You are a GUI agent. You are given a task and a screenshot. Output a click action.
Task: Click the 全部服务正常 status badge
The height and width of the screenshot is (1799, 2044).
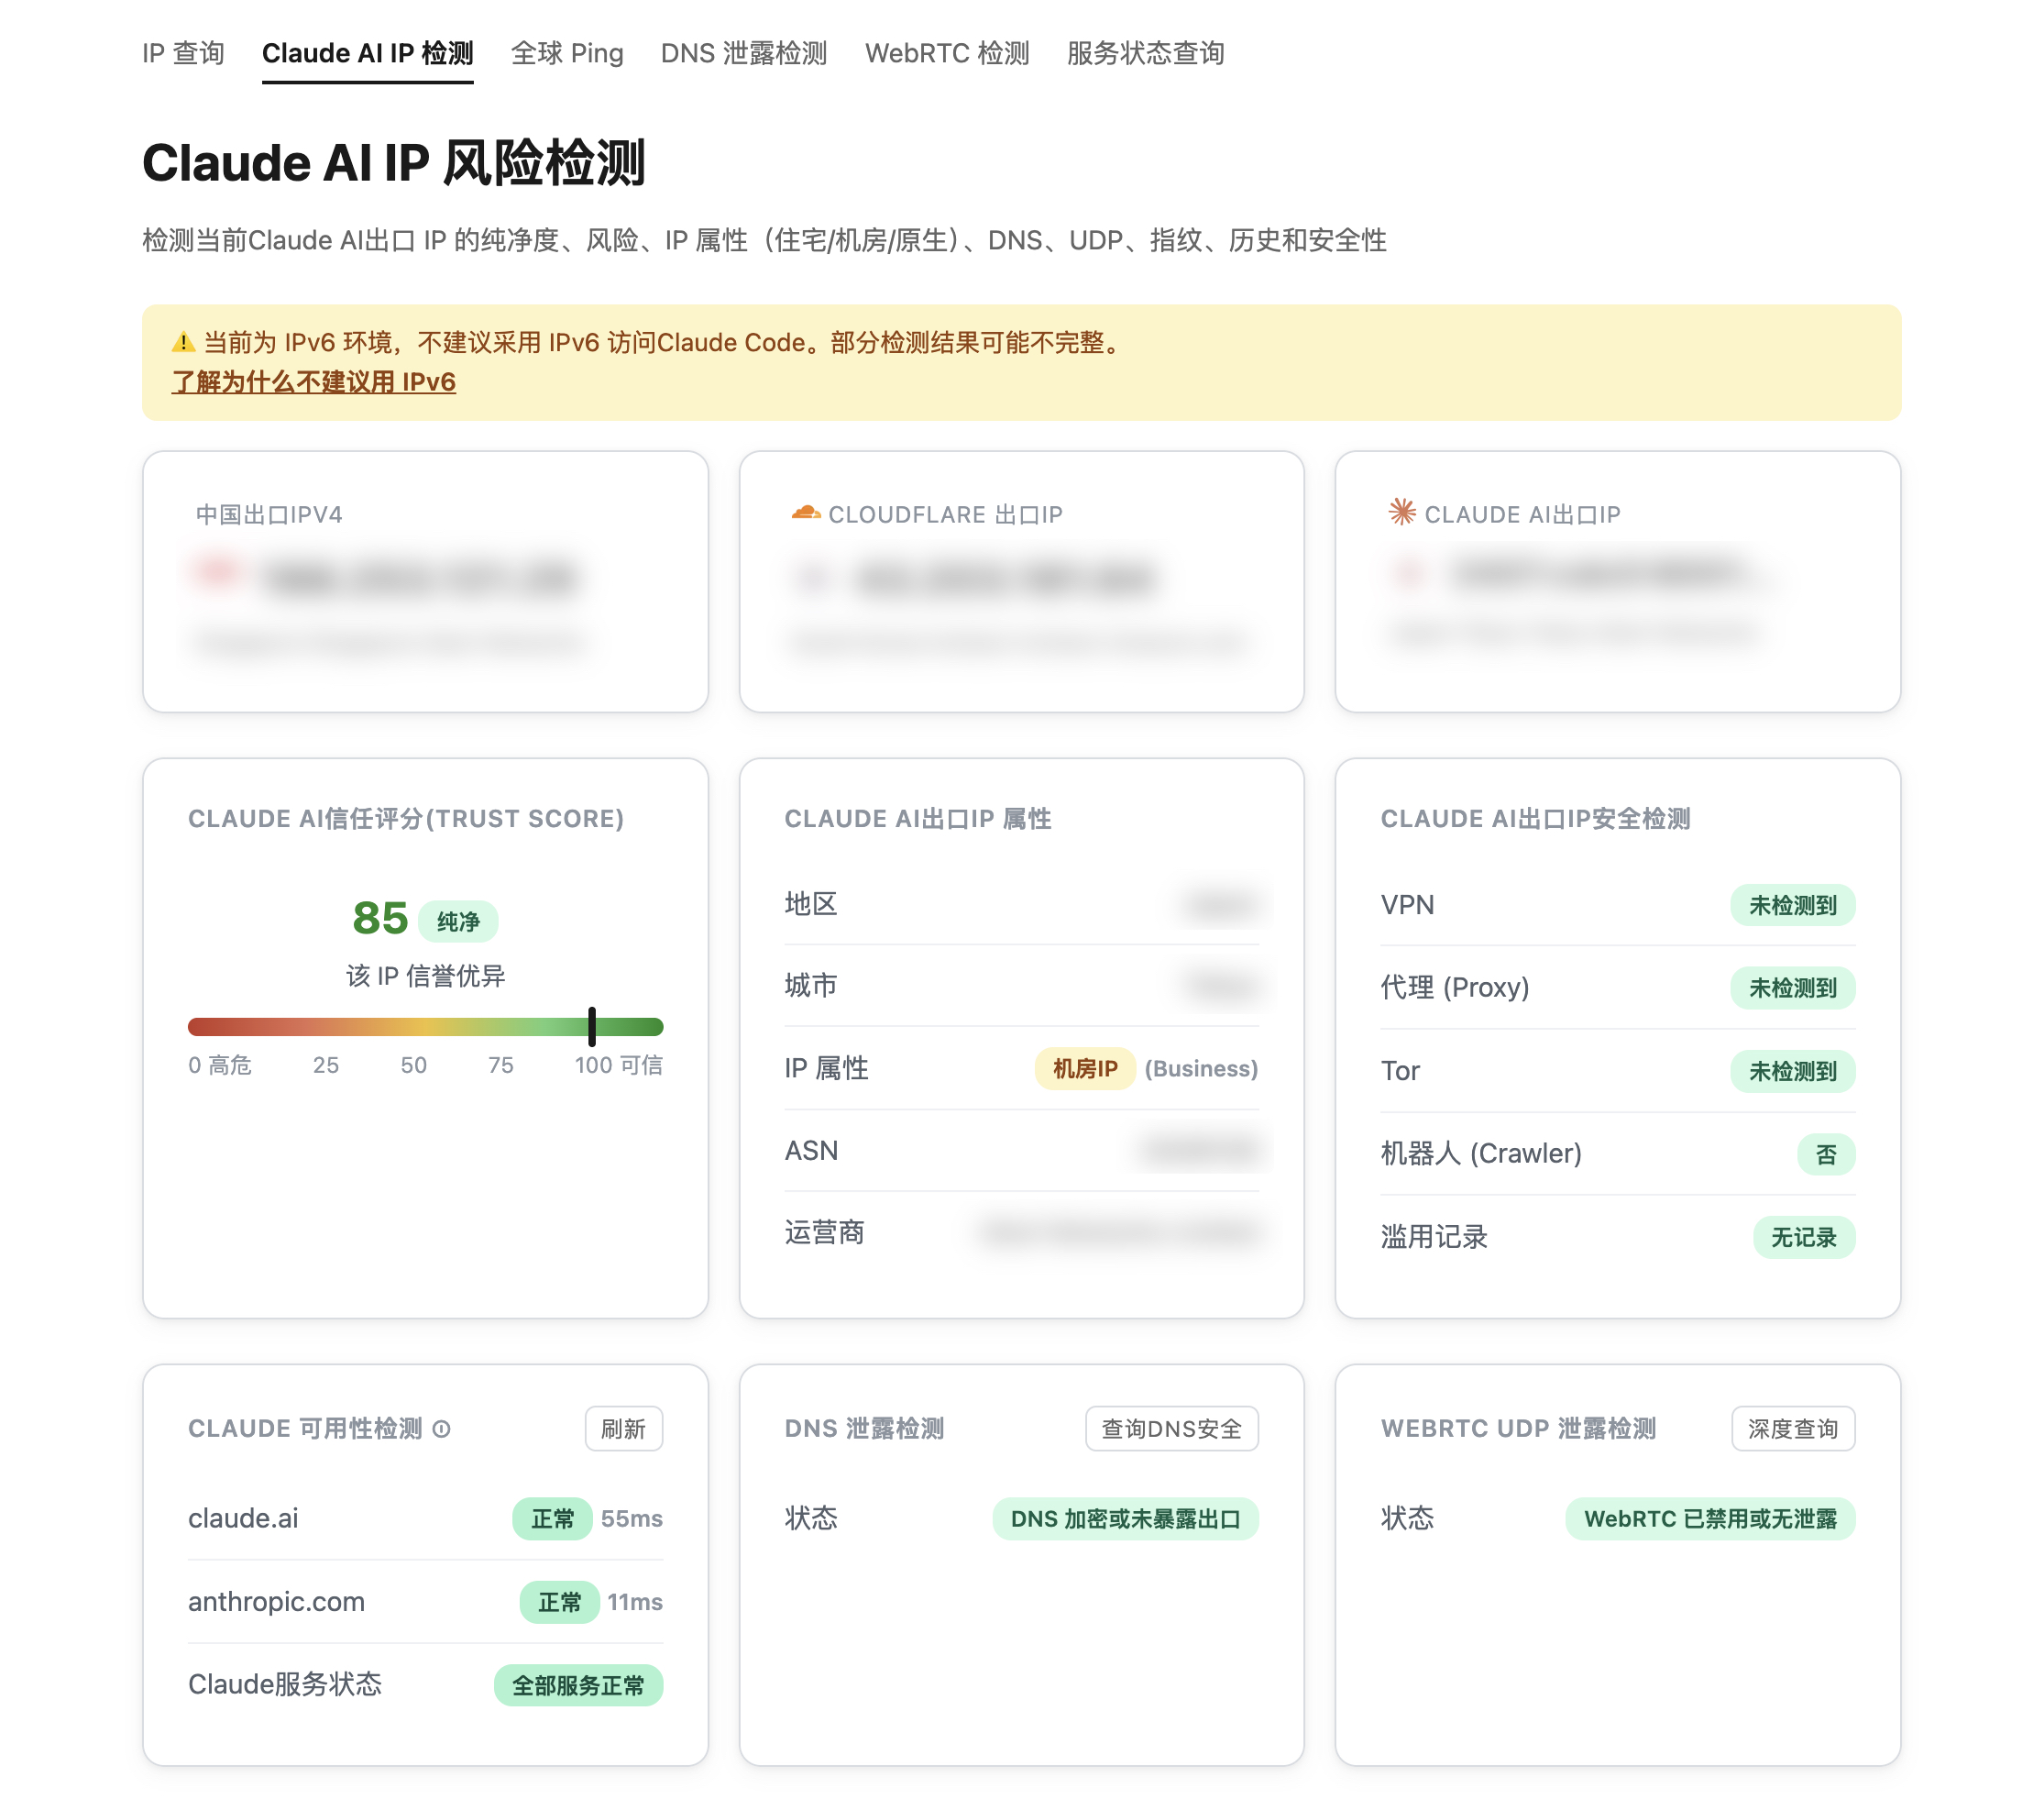(578, 1686)
